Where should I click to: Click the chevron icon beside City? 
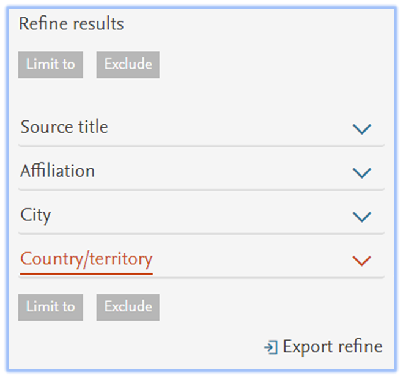362,217
